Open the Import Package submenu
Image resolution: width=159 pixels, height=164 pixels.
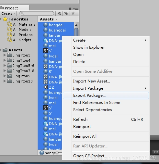coord(106,88)
